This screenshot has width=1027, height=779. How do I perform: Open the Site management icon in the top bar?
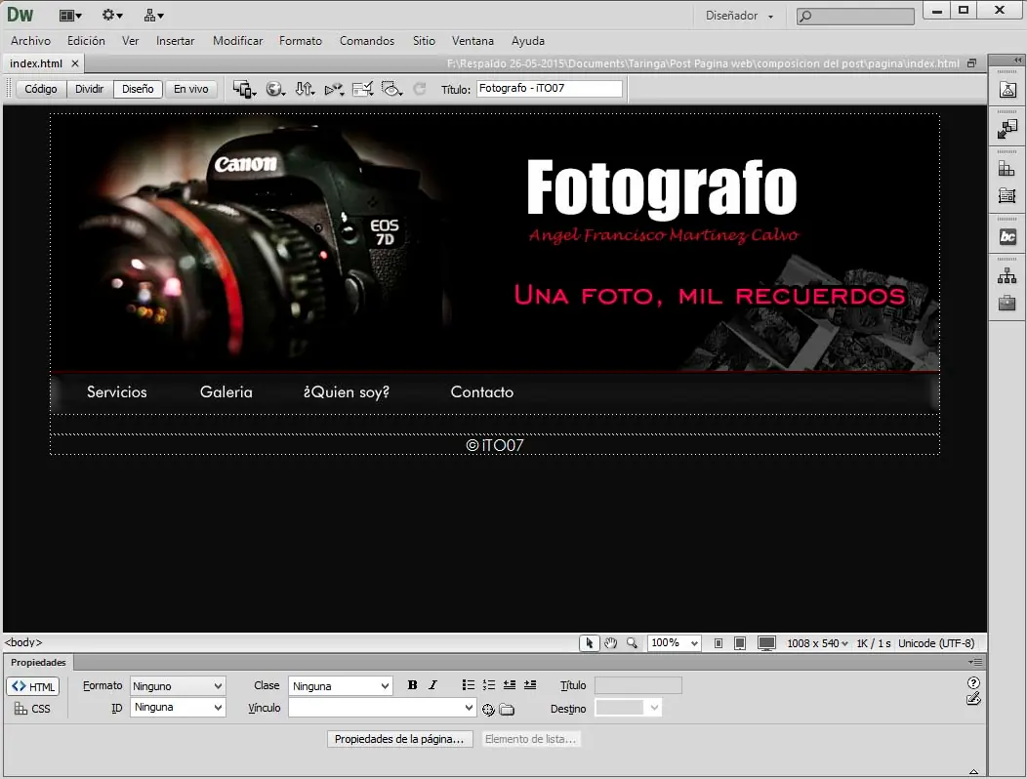[154, 15]
